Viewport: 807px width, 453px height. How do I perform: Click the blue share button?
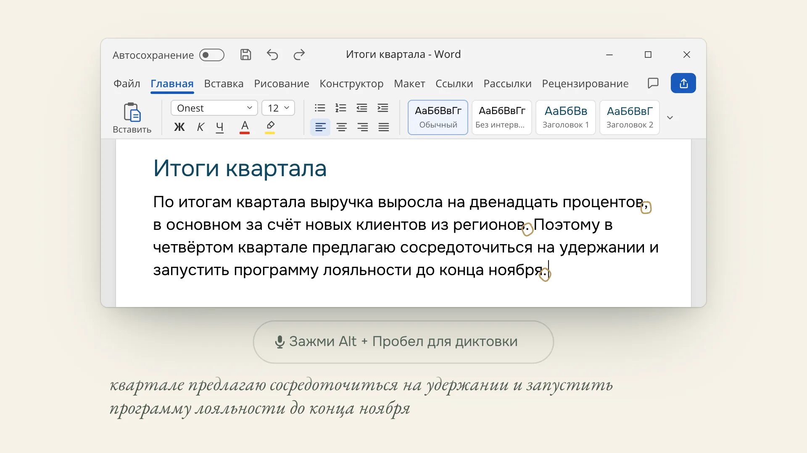(x=683, y=83)
